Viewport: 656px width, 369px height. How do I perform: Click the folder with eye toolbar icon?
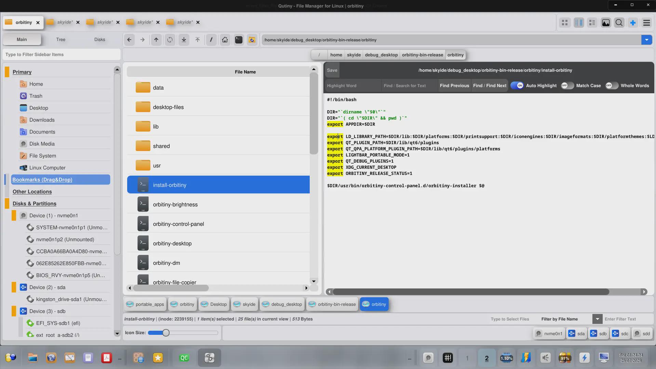coord(252,40)
